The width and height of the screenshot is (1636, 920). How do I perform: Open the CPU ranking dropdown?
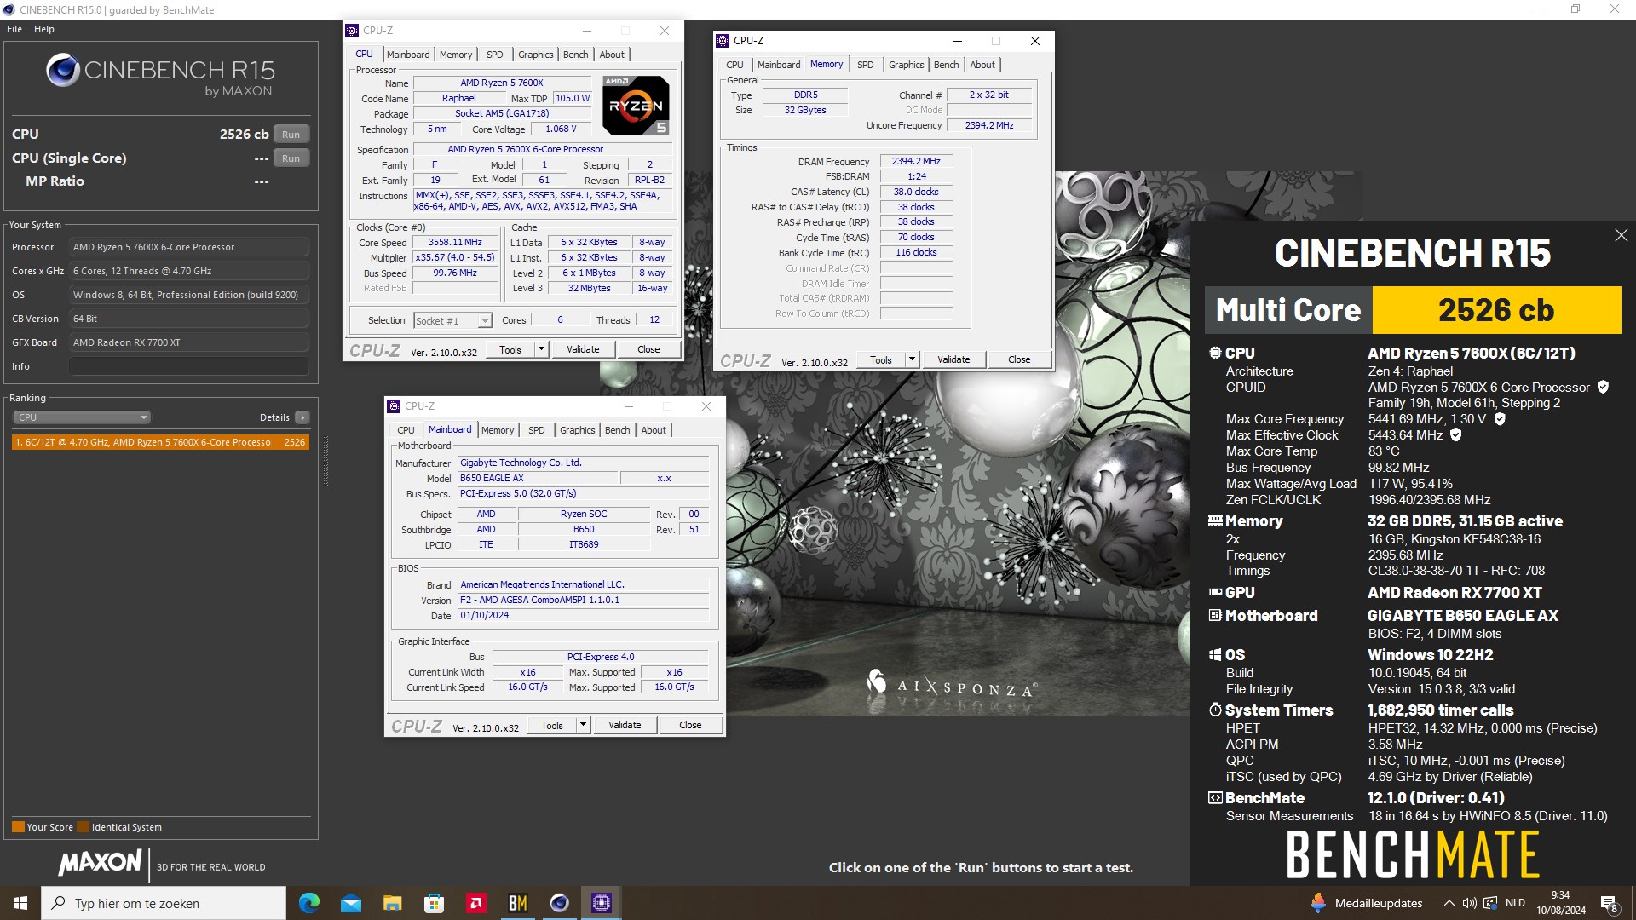(x=82, y=417)
